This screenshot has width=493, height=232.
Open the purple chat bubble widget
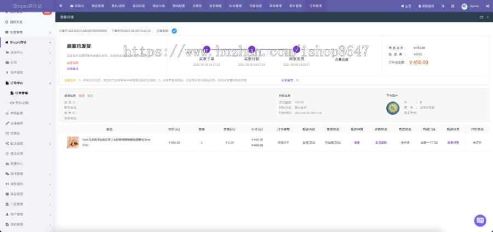480,220
